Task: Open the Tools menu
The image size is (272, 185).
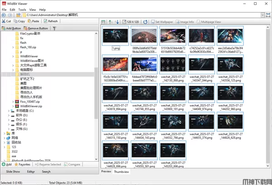Action: click(x=22, y=9)
